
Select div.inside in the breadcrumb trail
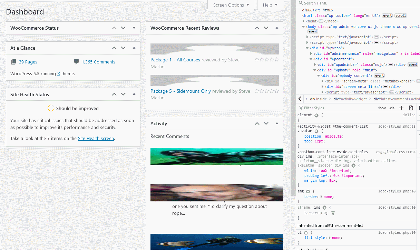tap(318, 99)
